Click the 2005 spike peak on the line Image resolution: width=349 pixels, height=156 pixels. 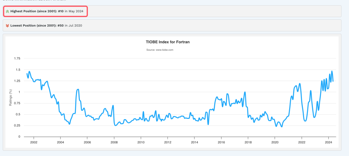(x=78, y=89)
